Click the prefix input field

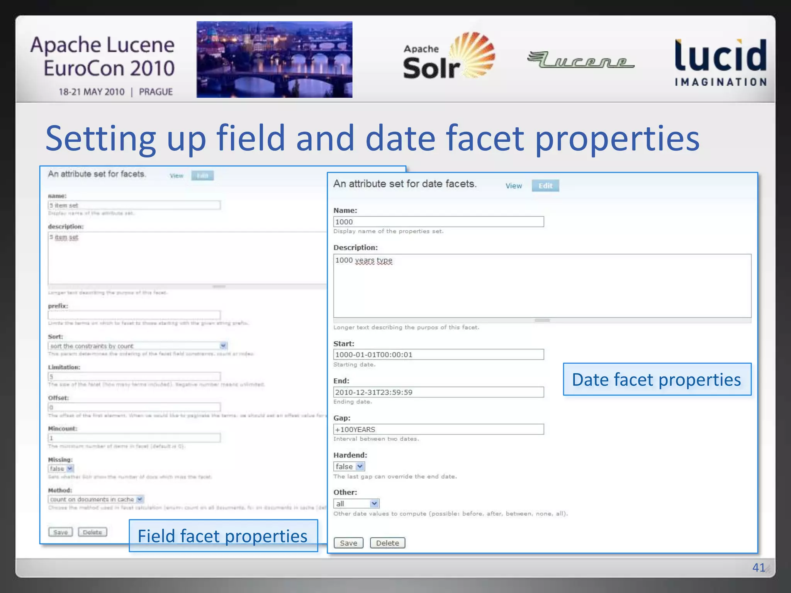tap(134, 315)
